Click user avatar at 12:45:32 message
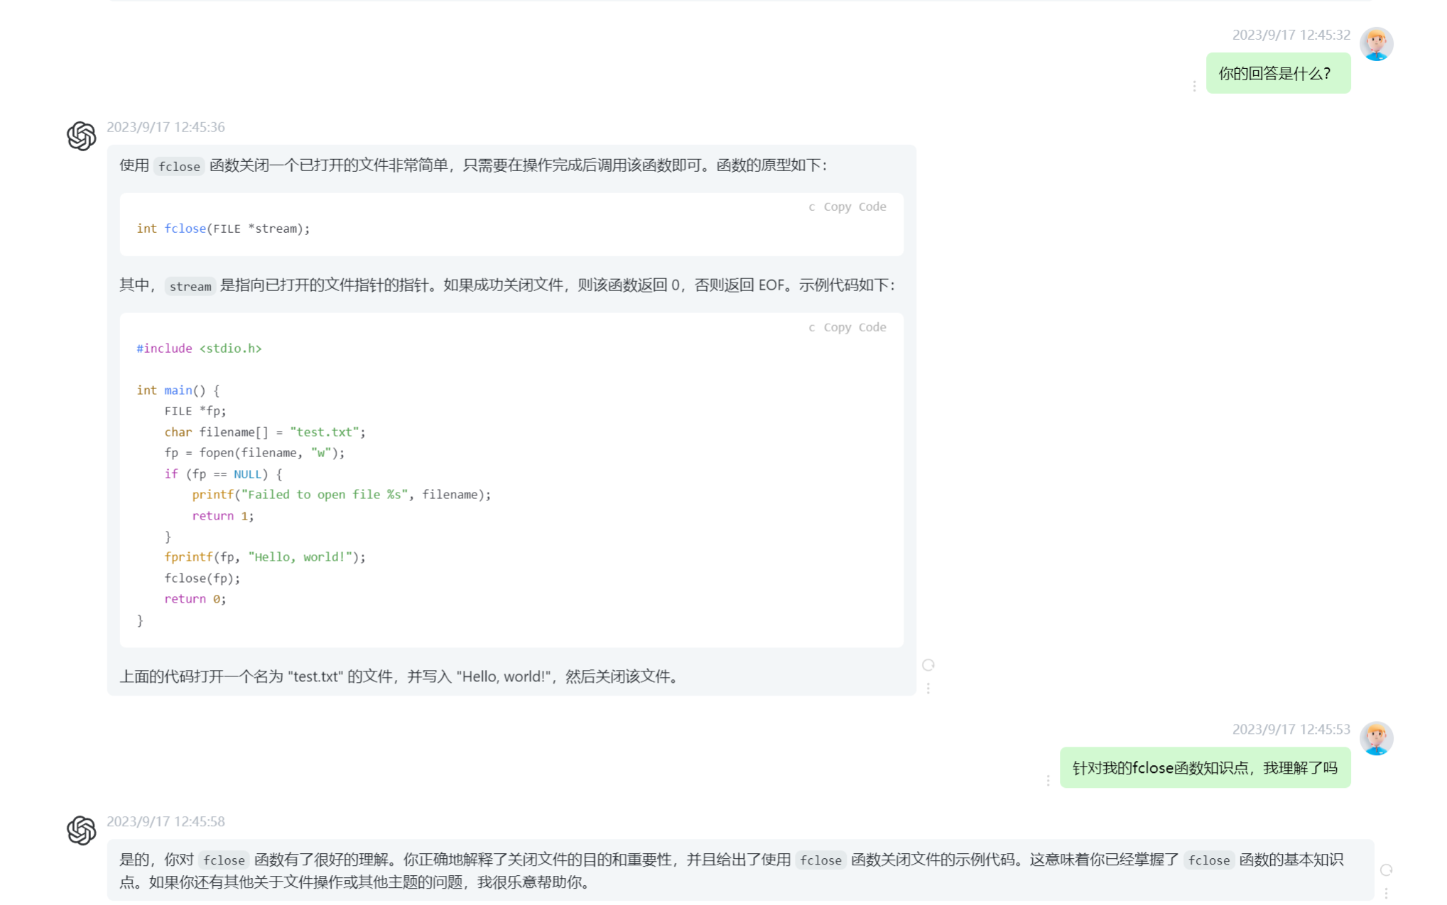This screenshot has height=905, width=1447. 1375,44
